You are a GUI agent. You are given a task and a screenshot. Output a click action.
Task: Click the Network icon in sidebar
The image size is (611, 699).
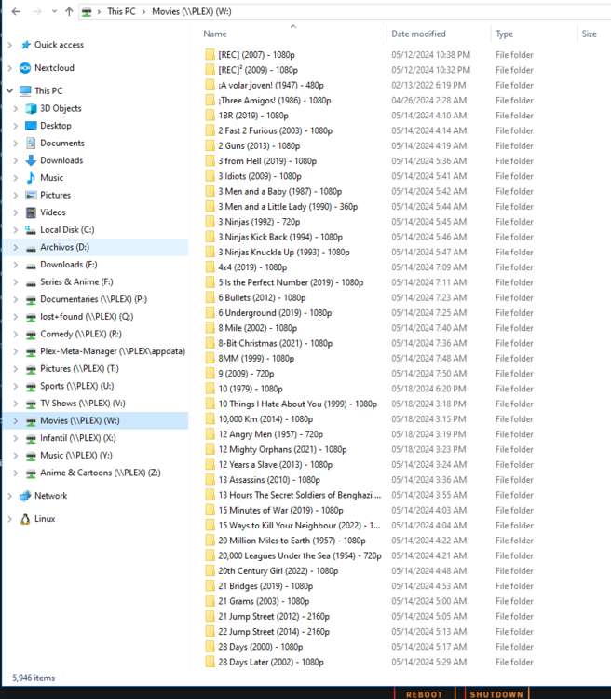click(x=25, y=496)
